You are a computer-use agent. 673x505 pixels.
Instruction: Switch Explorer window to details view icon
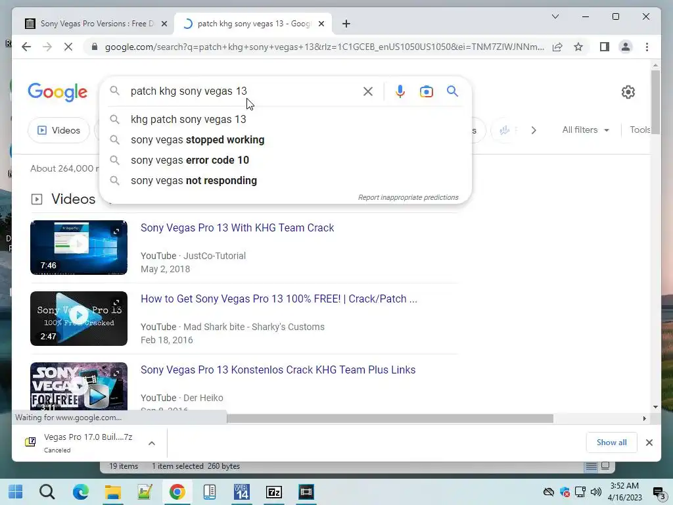coord(591,466)
